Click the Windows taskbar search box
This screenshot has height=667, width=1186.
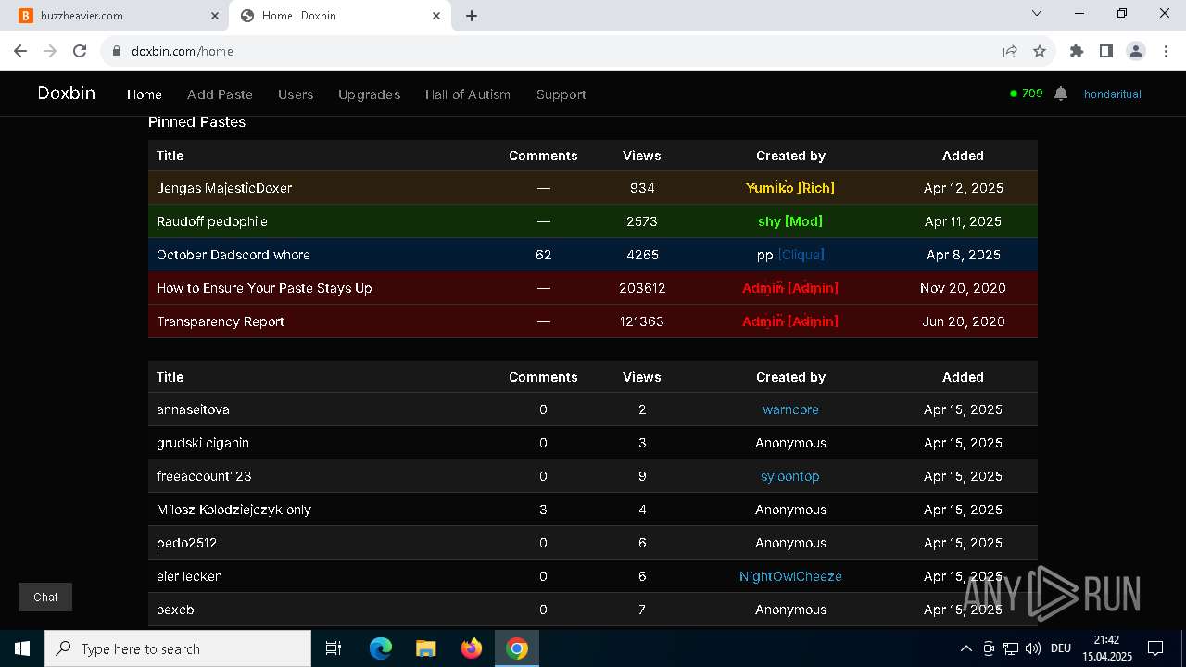(x=178, y=648)
